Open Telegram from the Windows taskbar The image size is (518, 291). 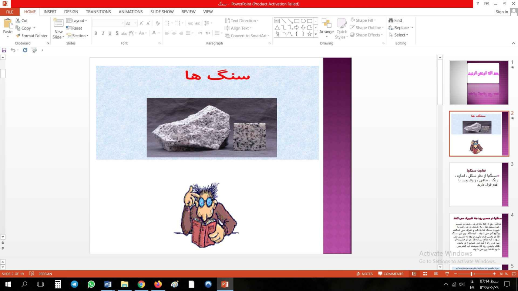[74, 284]
